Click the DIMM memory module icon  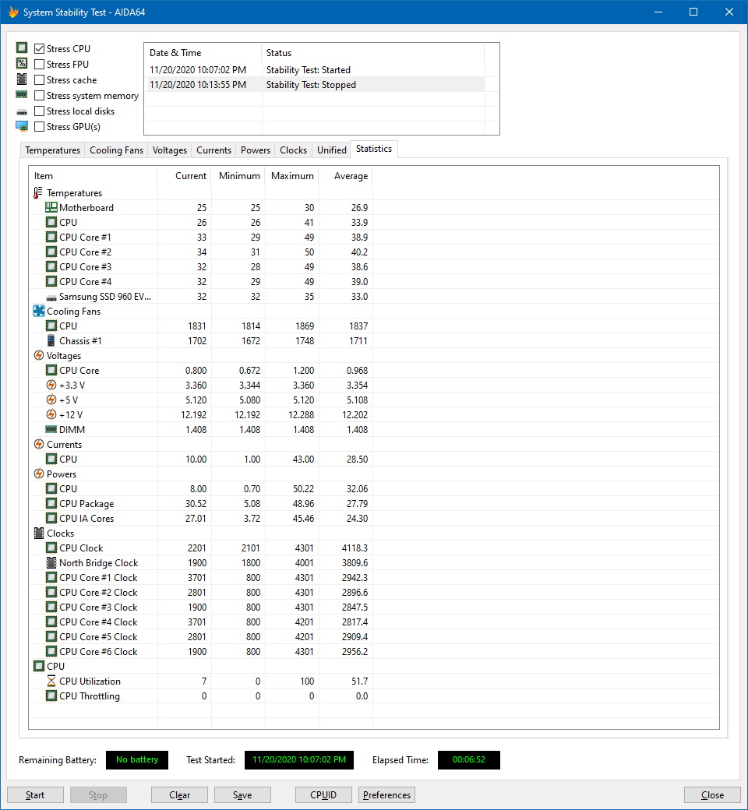point(51,430)
